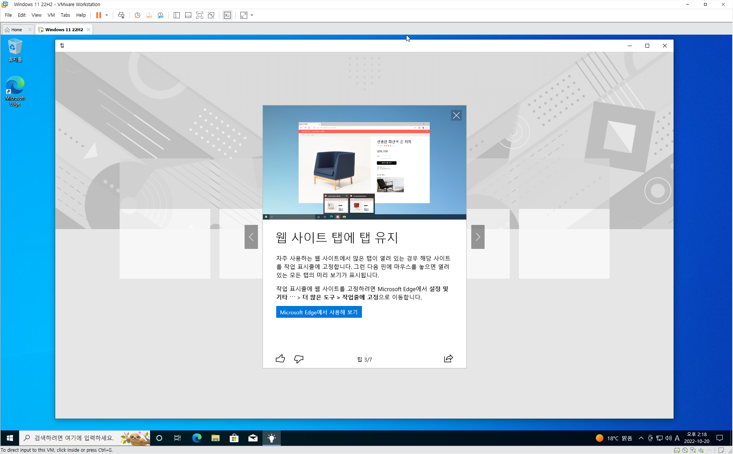Open the VMware View menu
The image size is (733, 454).
tap(37, 15)
